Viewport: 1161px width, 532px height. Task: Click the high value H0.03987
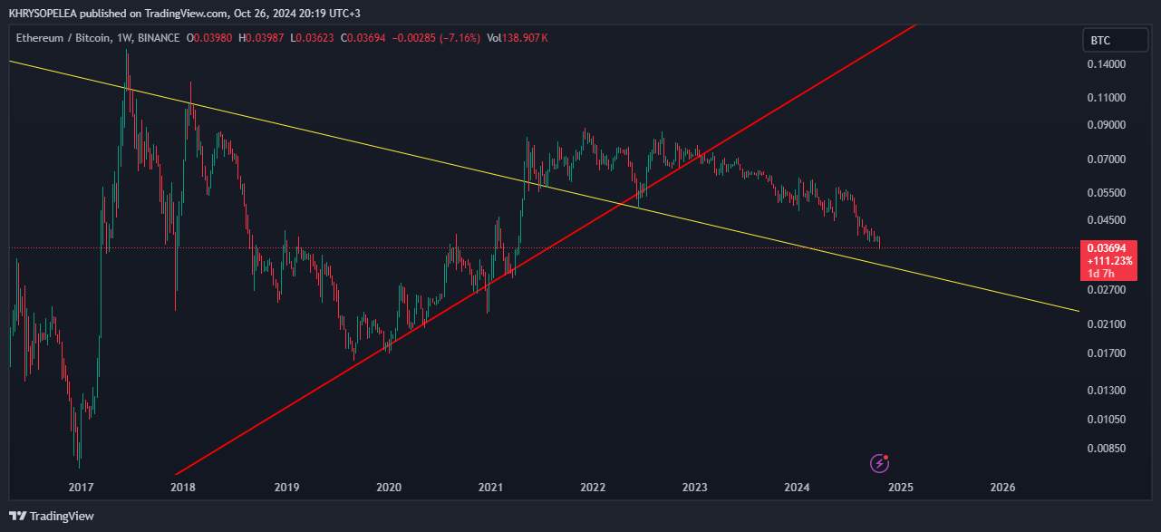click(260, 38)
